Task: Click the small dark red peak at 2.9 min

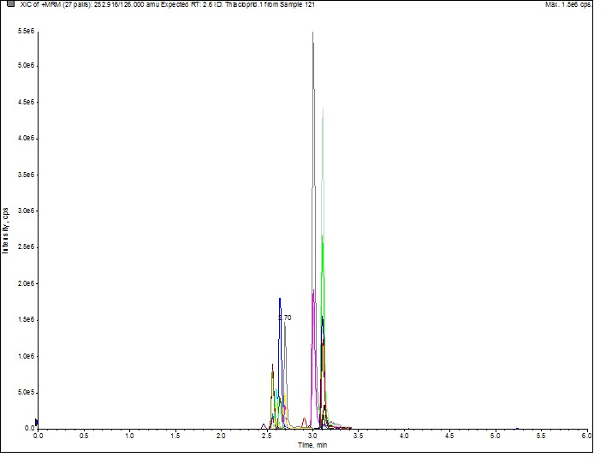Action: (x=304, y=419)
